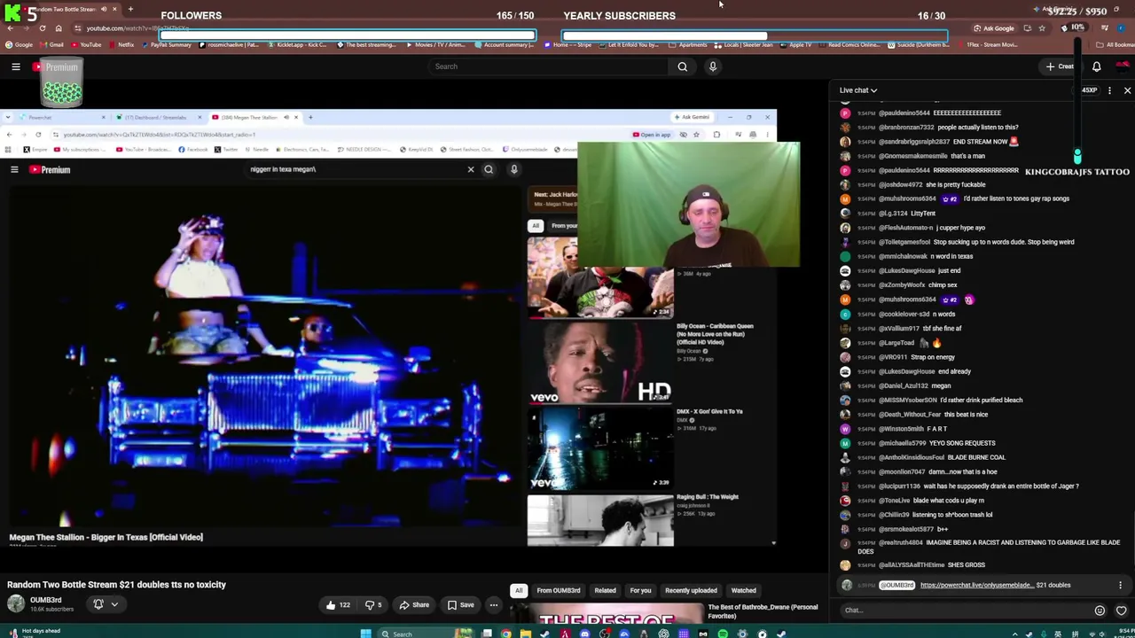This screenshot has height=638, width=1135.
Task: Click 'Open in app' in inner address bar
Action: click(652, 135)
